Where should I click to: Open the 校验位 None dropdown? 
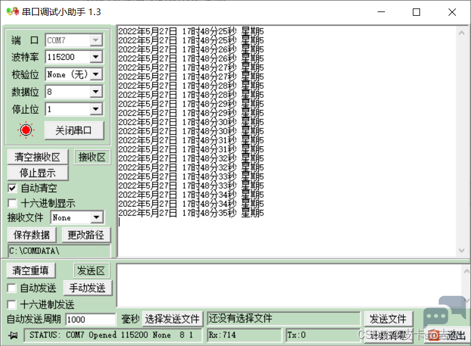click(x=96, y=74)
